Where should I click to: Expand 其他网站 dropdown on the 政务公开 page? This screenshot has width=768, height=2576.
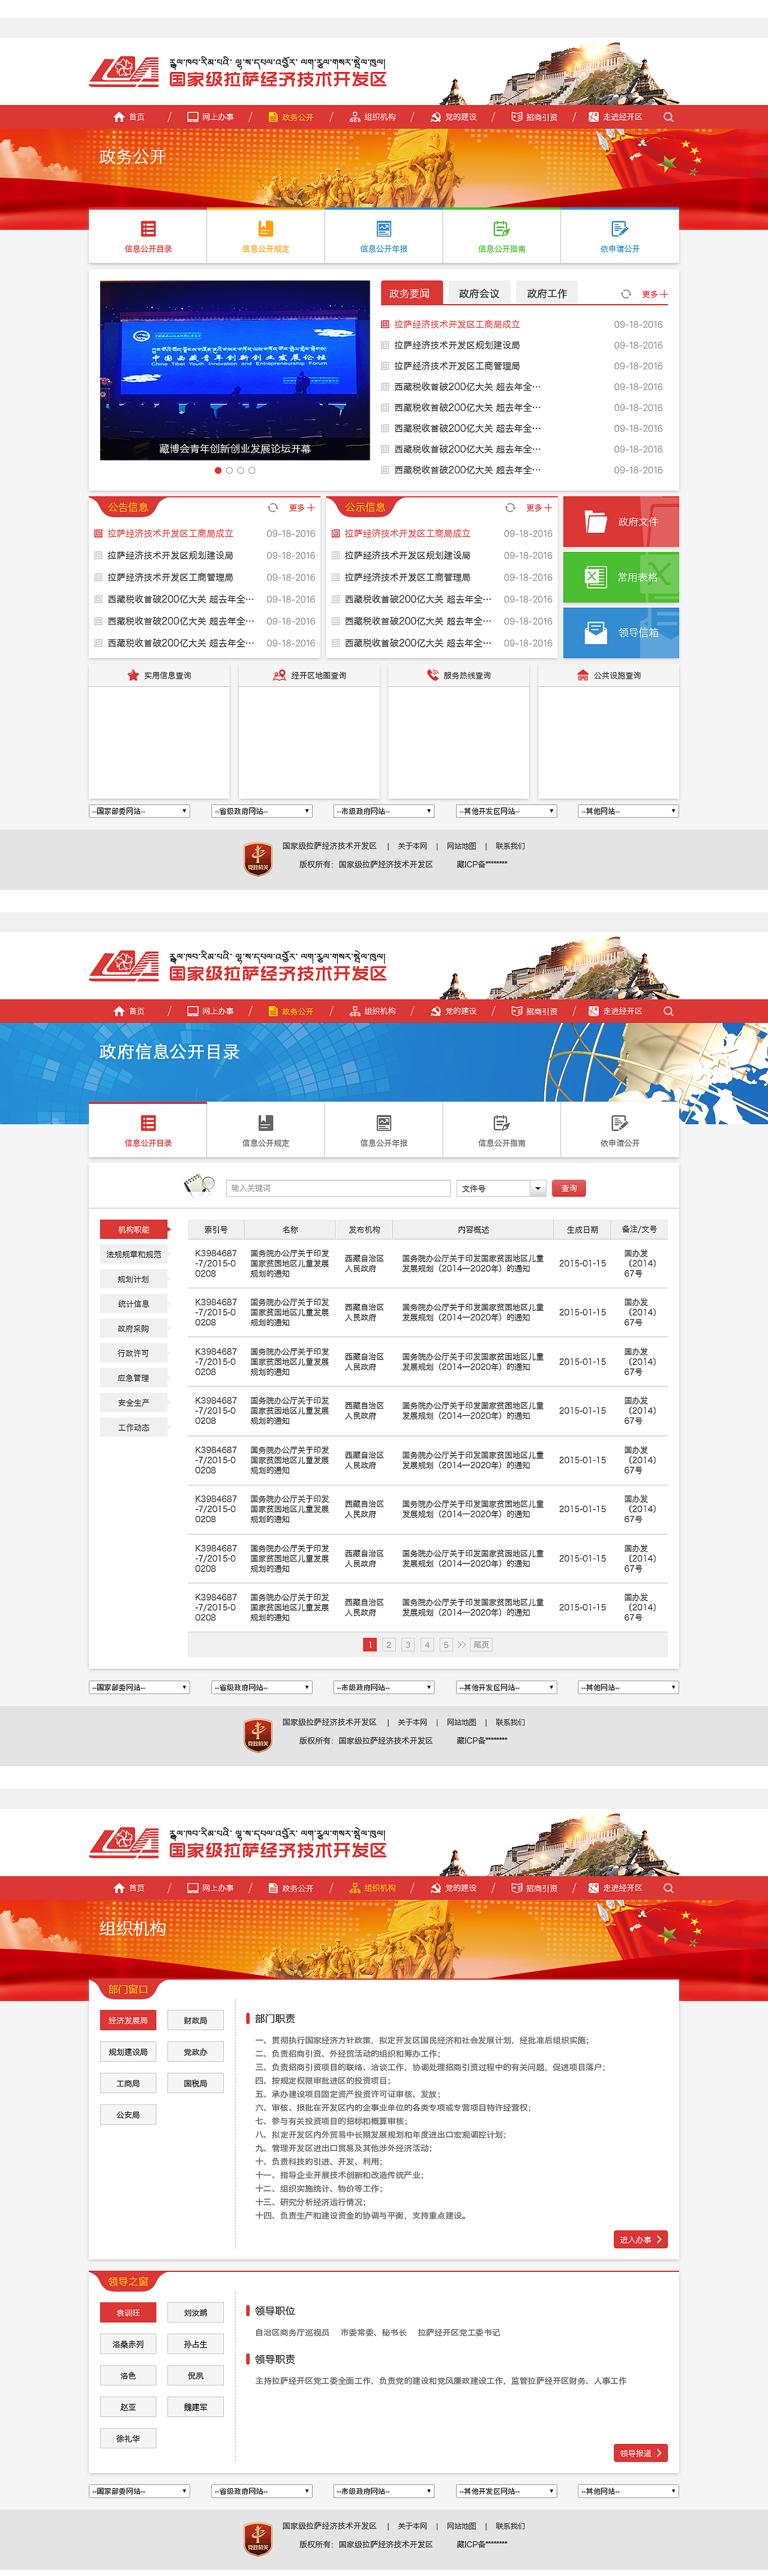(x=629, y=811)
